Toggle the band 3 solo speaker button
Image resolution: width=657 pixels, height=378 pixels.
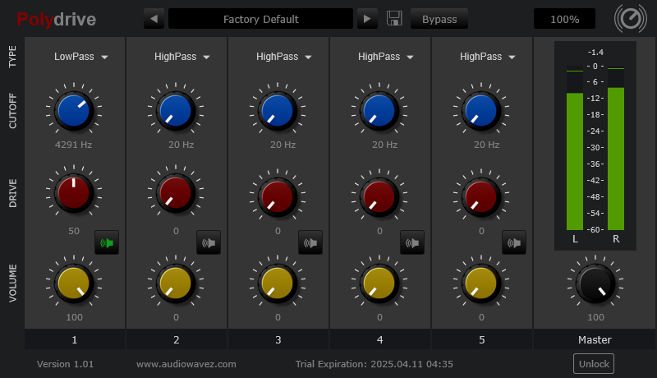point(310,242)
